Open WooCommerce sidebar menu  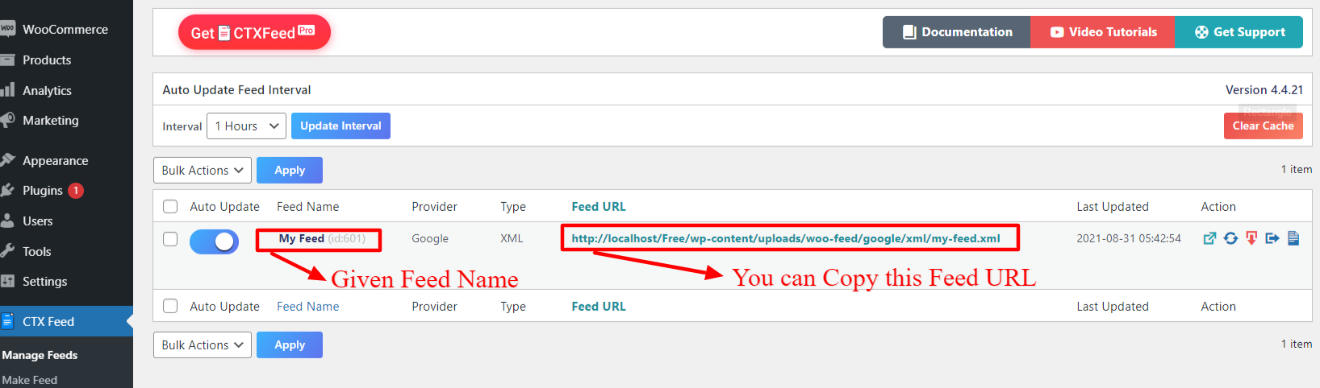(65, 29)
